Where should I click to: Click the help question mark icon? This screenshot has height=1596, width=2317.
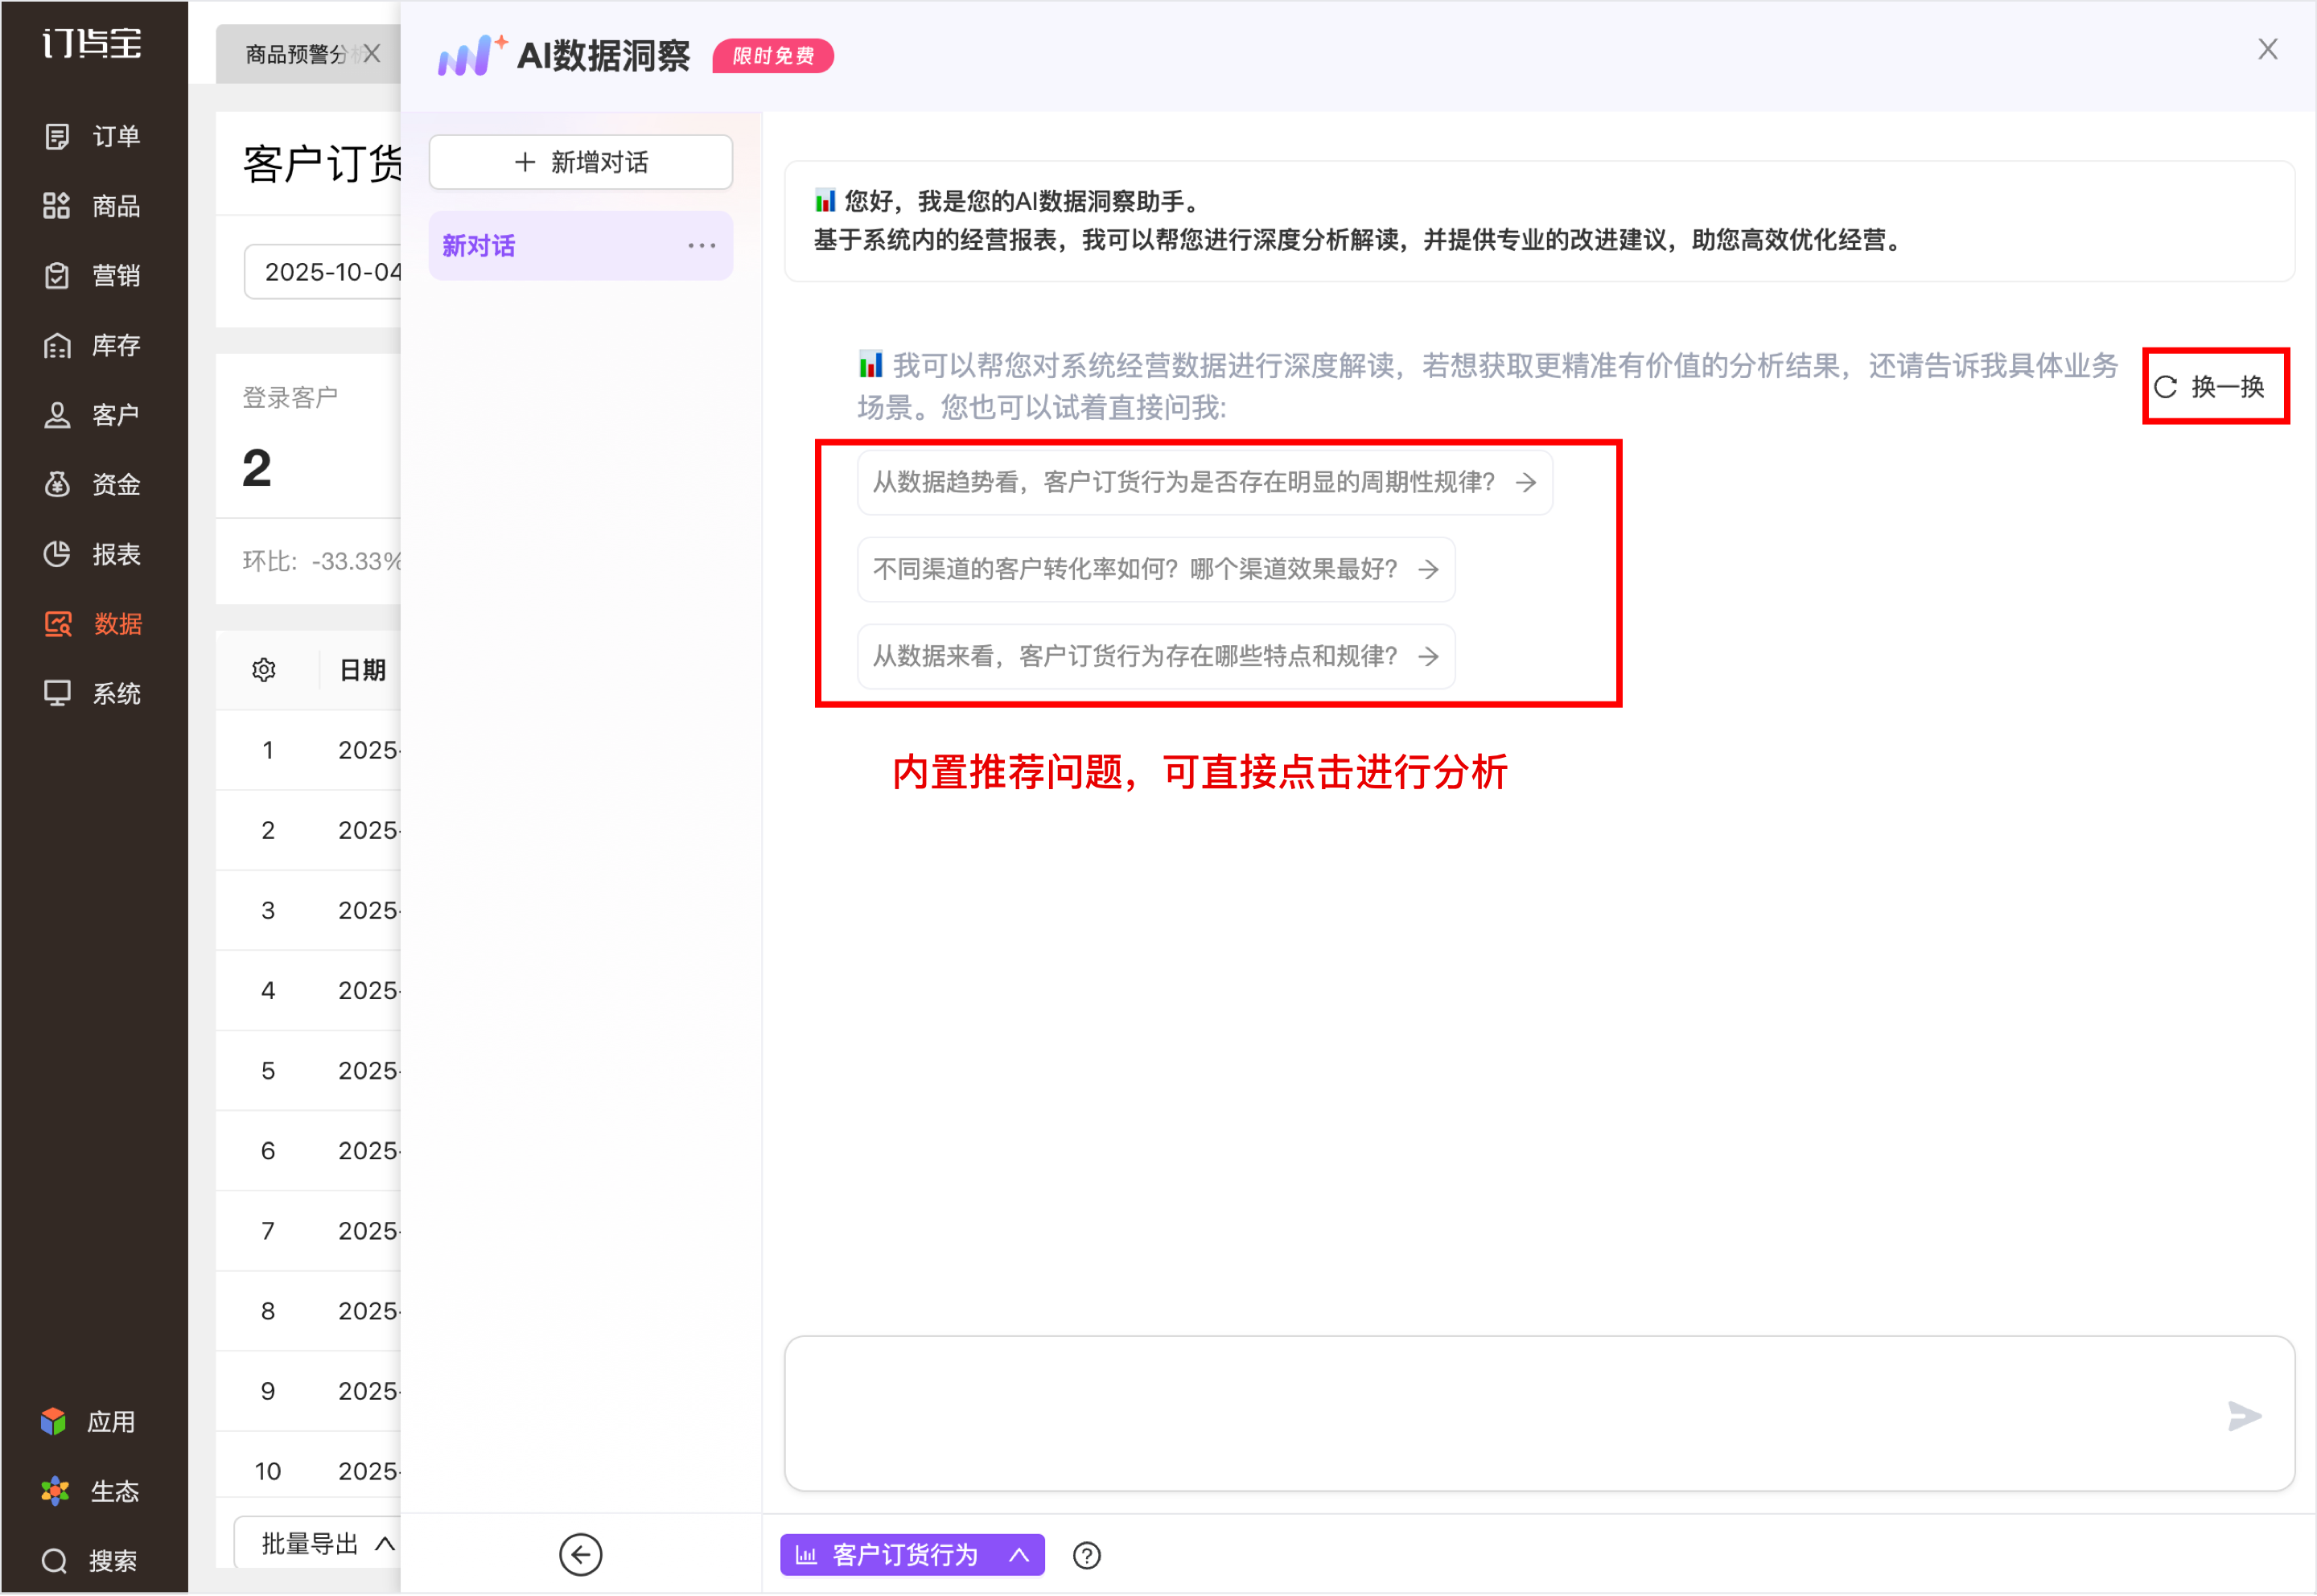click(1086, 1555)
